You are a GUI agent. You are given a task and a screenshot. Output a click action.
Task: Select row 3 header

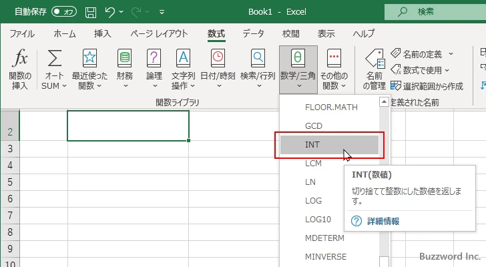tap(10, 149)
